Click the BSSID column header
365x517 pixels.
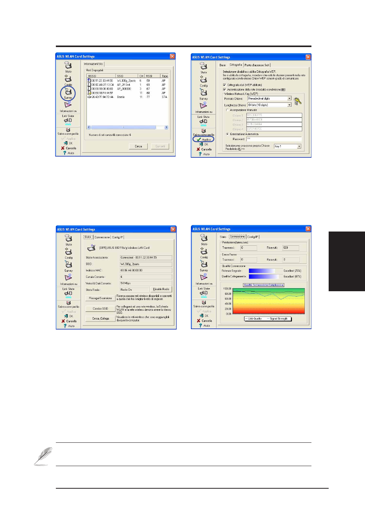coord(101,76)
